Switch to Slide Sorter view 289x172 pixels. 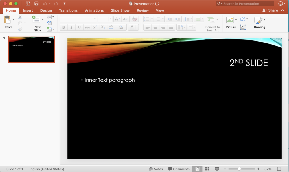tap(207, 169)
